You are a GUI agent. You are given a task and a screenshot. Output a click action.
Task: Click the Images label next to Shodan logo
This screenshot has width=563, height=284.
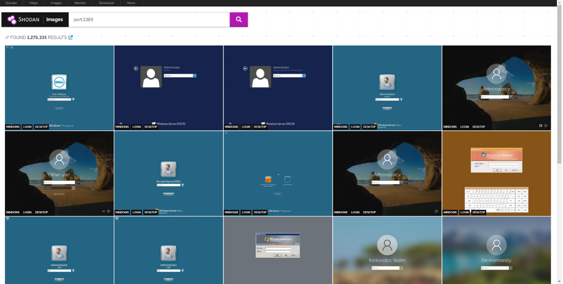click(54, 20)
